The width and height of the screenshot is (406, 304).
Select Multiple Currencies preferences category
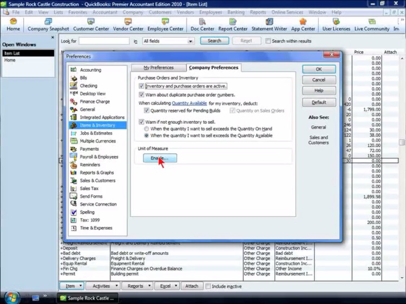pos(98,141)
